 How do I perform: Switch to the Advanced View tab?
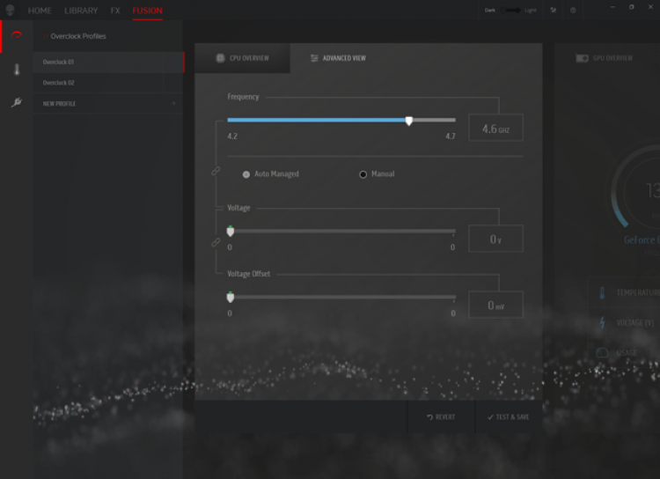[338, 58]
